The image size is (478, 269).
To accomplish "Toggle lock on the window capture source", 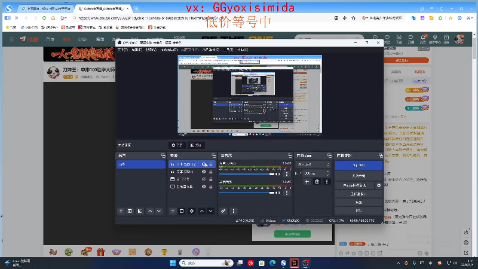I will [x=211, y=179].
